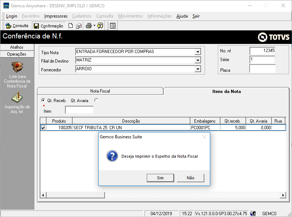Click the Descrição column header
Screen dimensions: 292x217
click(x=131, y=121)
